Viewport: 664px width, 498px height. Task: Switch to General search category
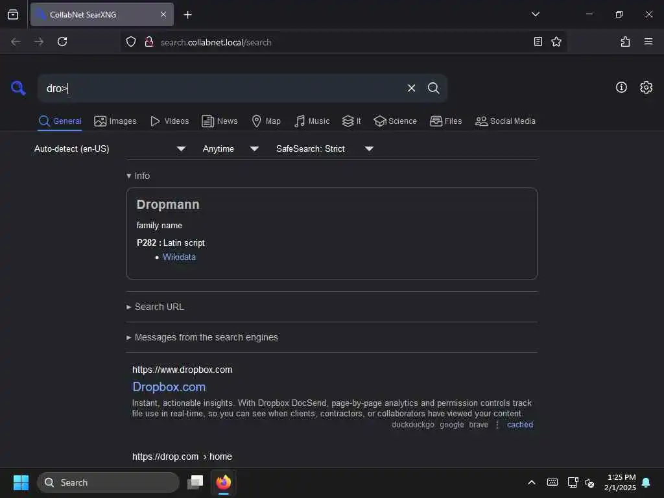click(60, 121)
